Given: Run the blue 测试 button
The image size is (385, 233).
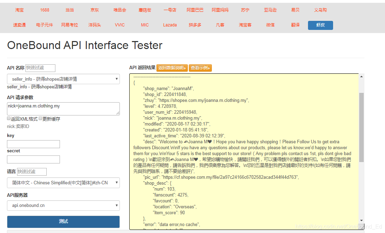Looking at the screenshot, I should tap(63, 222).
